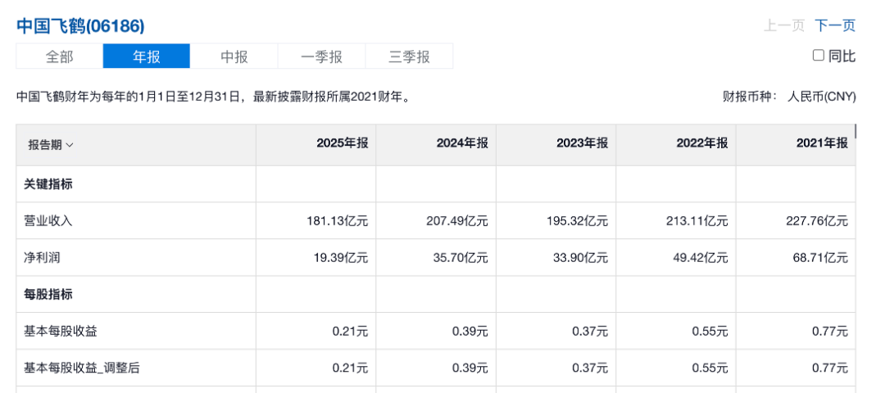Click the table's vertical scrollbar handle
The image size is (885, 393).
(855, 132)
